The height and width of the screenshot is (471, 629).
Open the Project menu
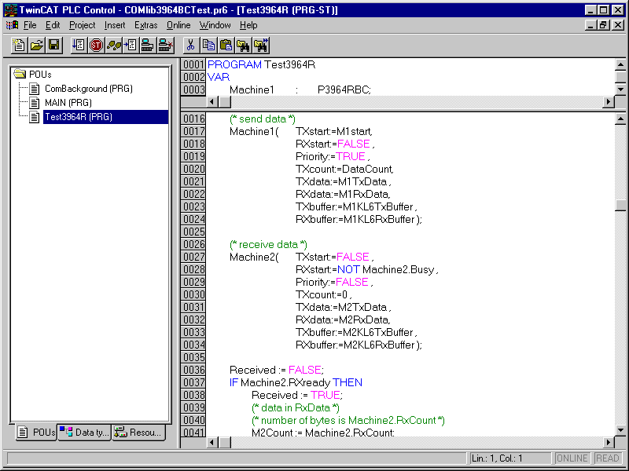tap(83, 25)
